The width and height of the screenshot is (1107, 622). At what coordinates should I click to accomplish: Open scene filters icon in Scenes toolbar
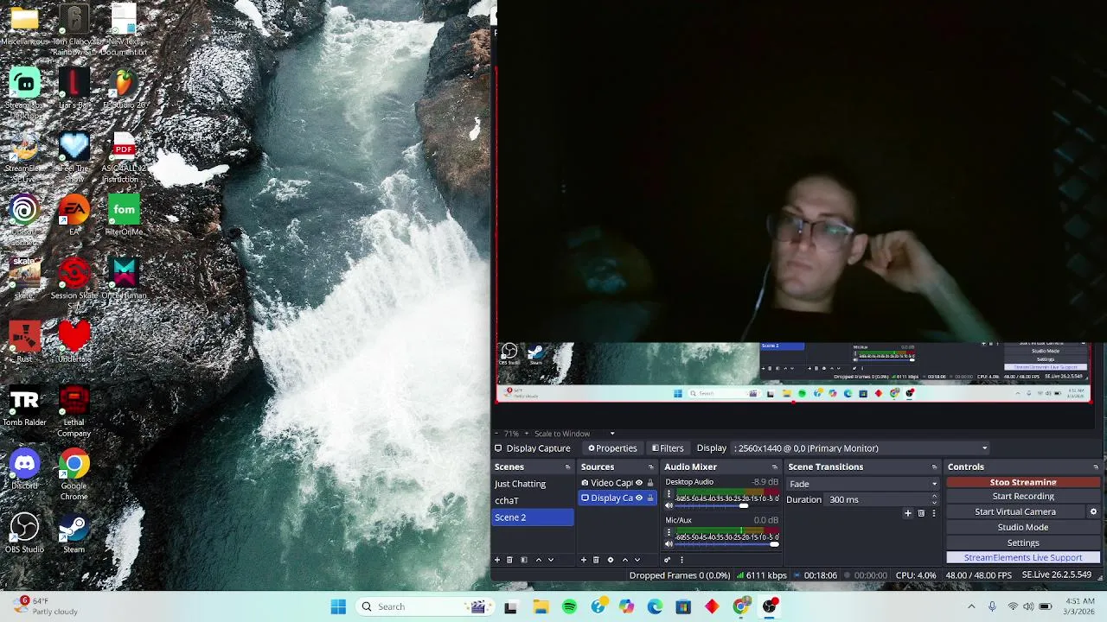523,560
